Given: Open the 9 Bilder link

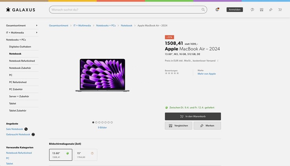Looking at the screenshot, I should click(102, 127).
